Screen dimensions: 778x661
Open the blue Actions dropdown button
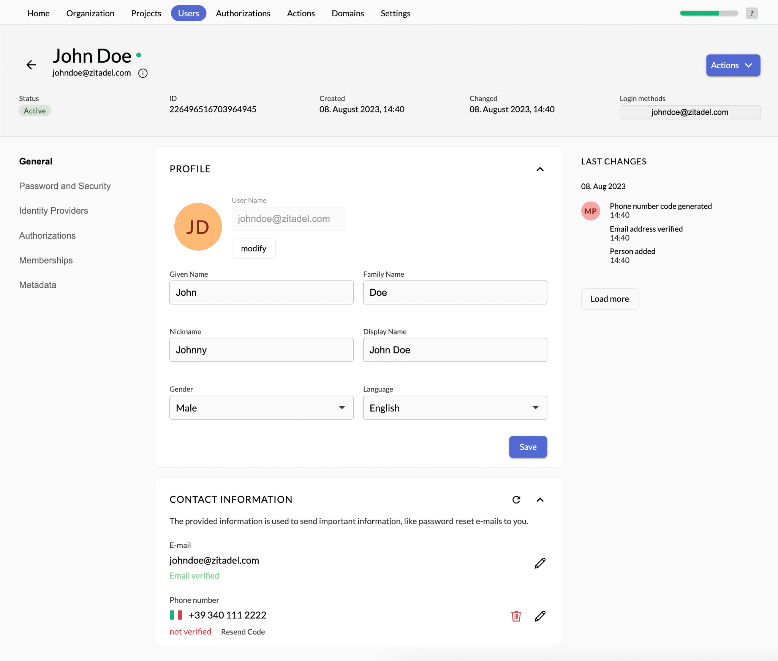733,65
